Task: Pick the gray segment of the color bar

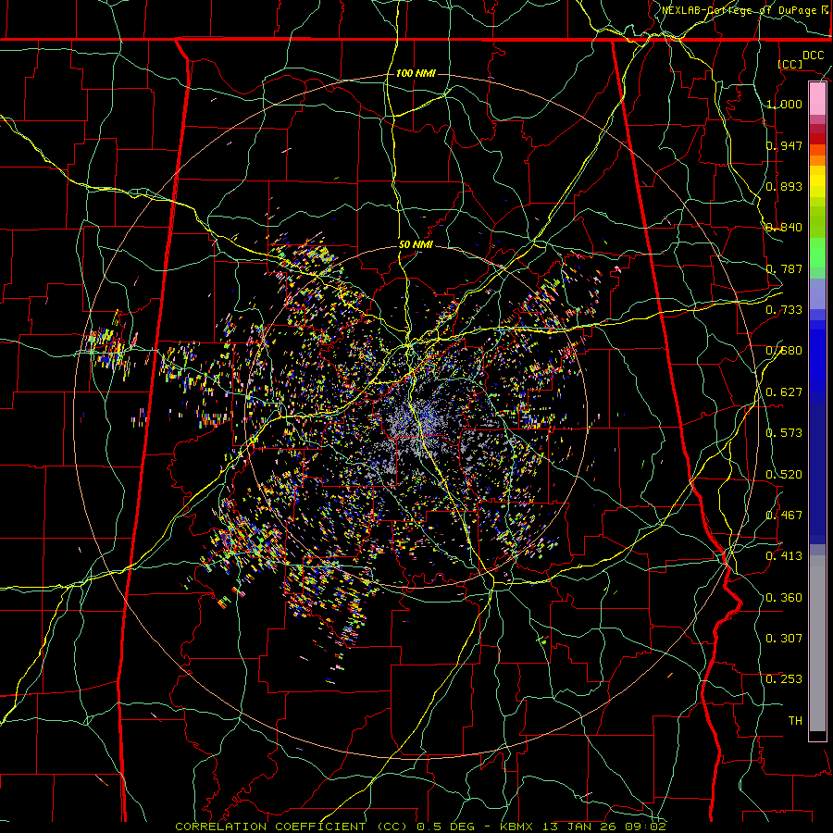Action: click(x=817, y=643)
